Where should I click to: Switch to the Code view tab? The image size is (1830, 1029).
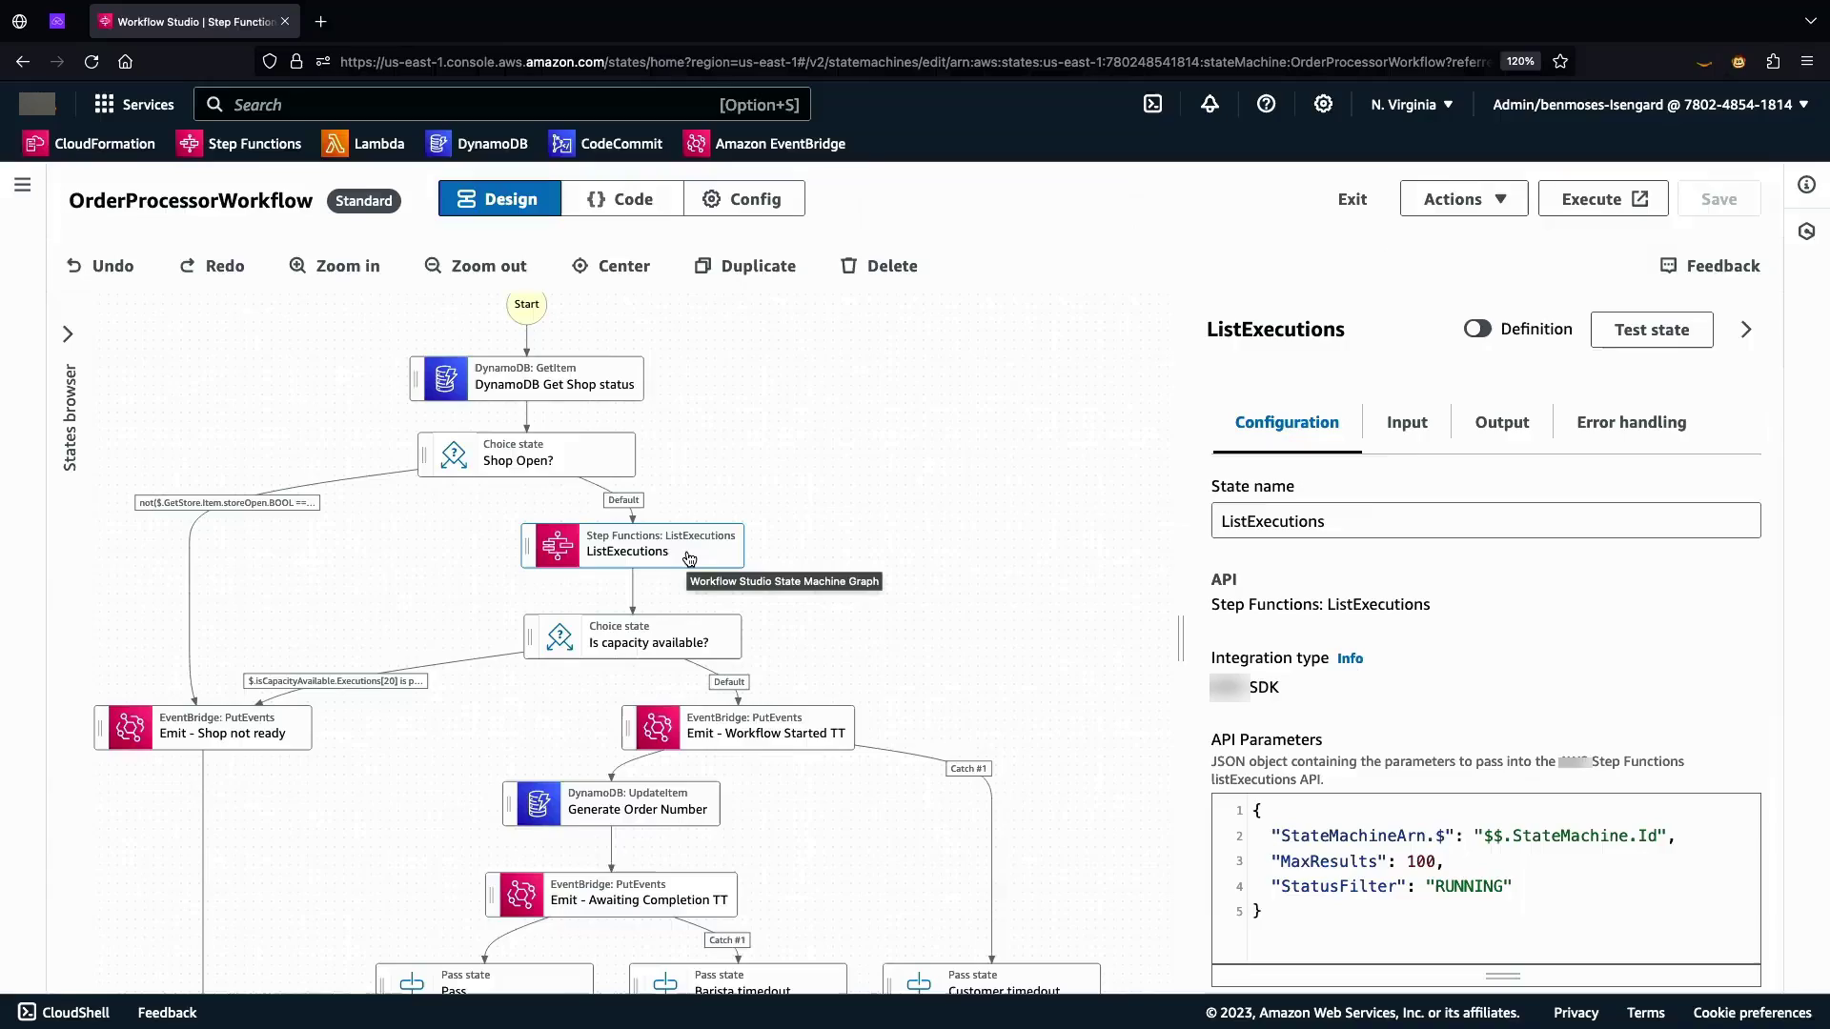pyautogui.click(x=621, y=199)
